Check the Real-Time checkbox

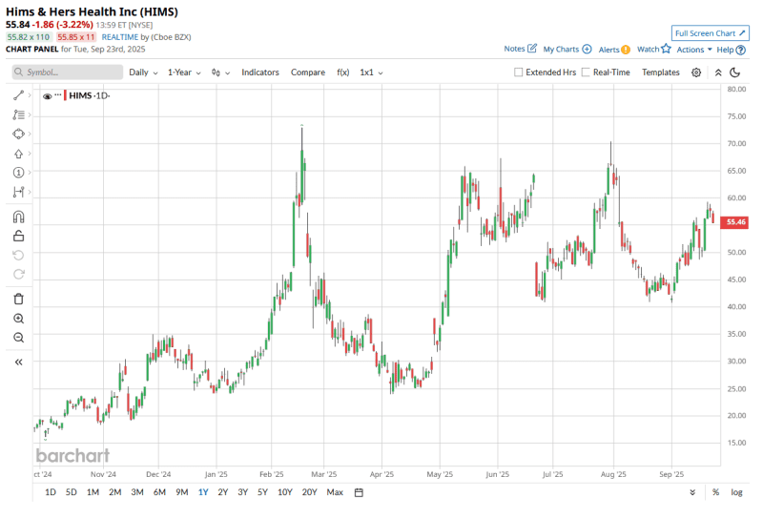point(586,73)
